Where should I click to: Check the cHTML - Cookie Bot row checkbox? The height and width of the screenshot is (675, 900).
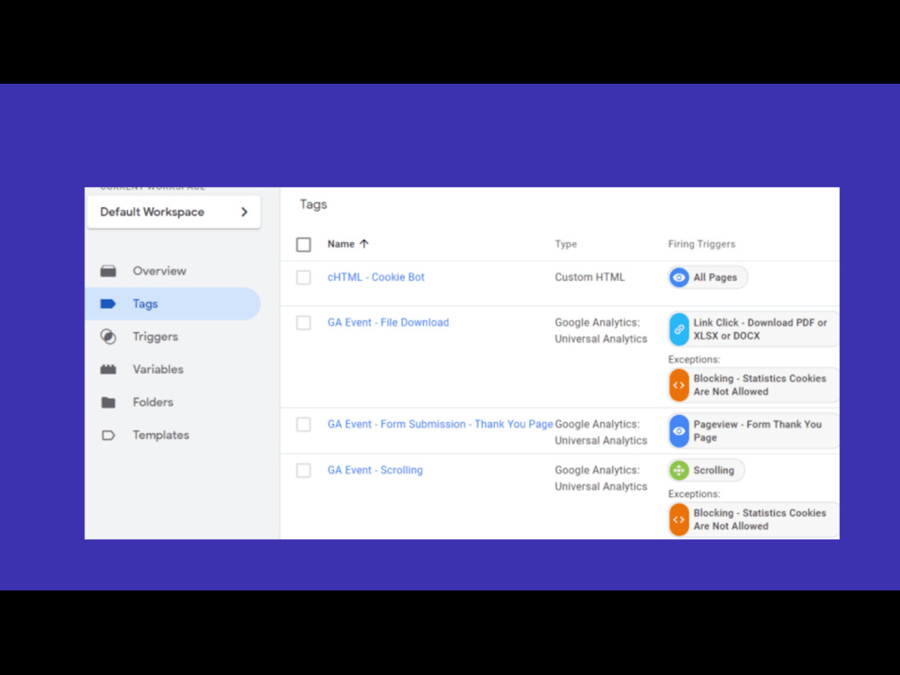click(303, 278)
